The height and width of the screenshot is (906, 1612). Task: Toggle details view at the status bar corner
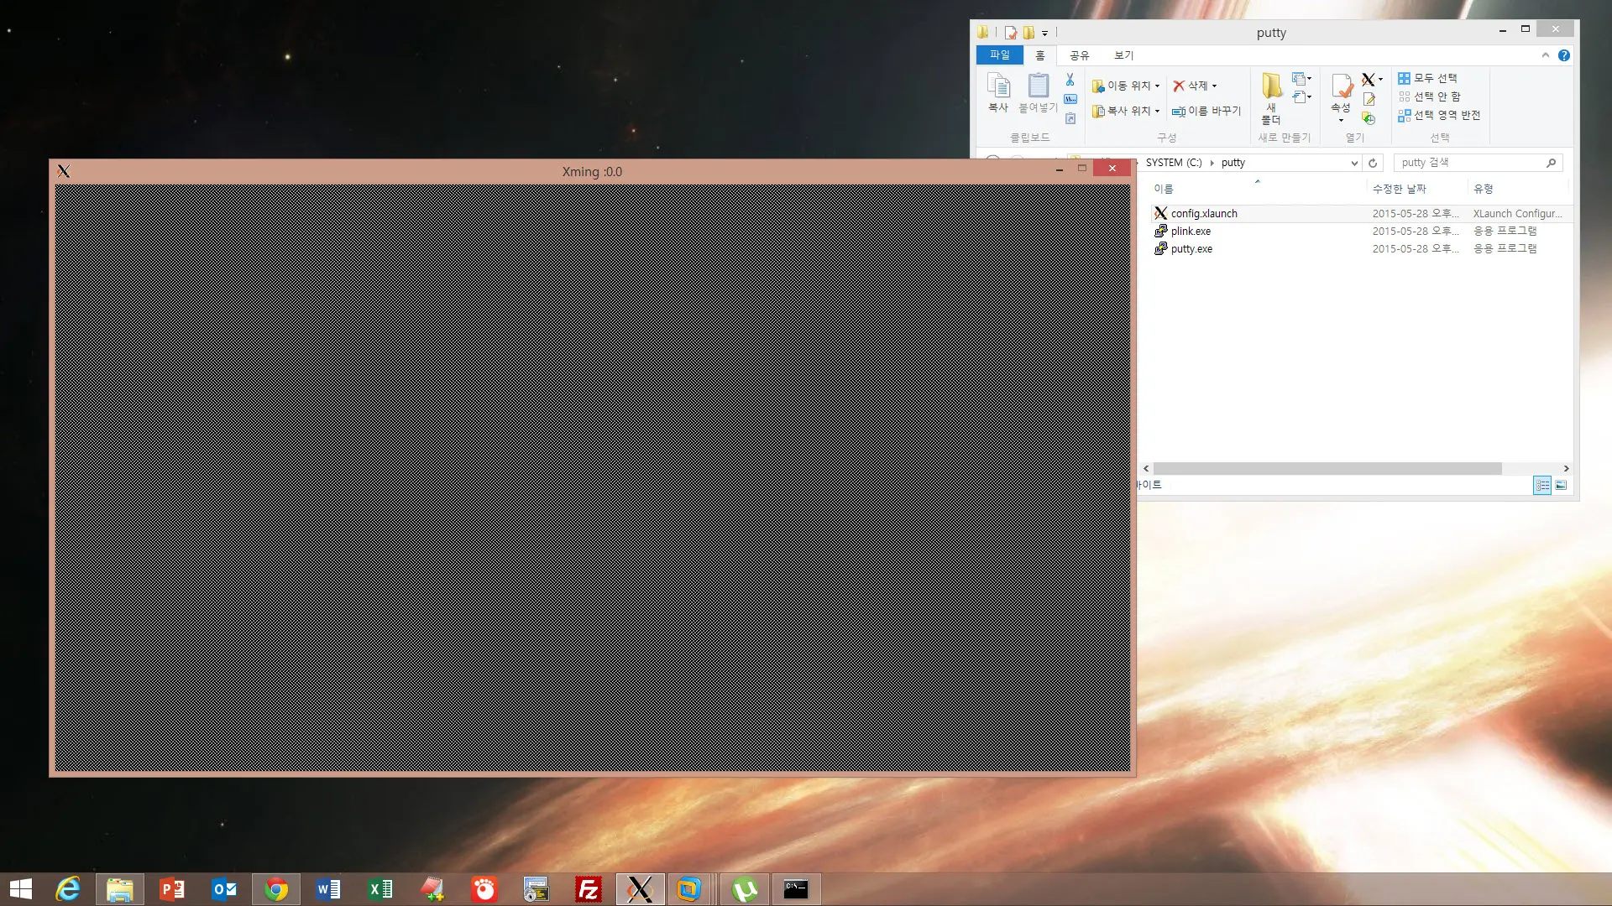[x=1542, y=485]
